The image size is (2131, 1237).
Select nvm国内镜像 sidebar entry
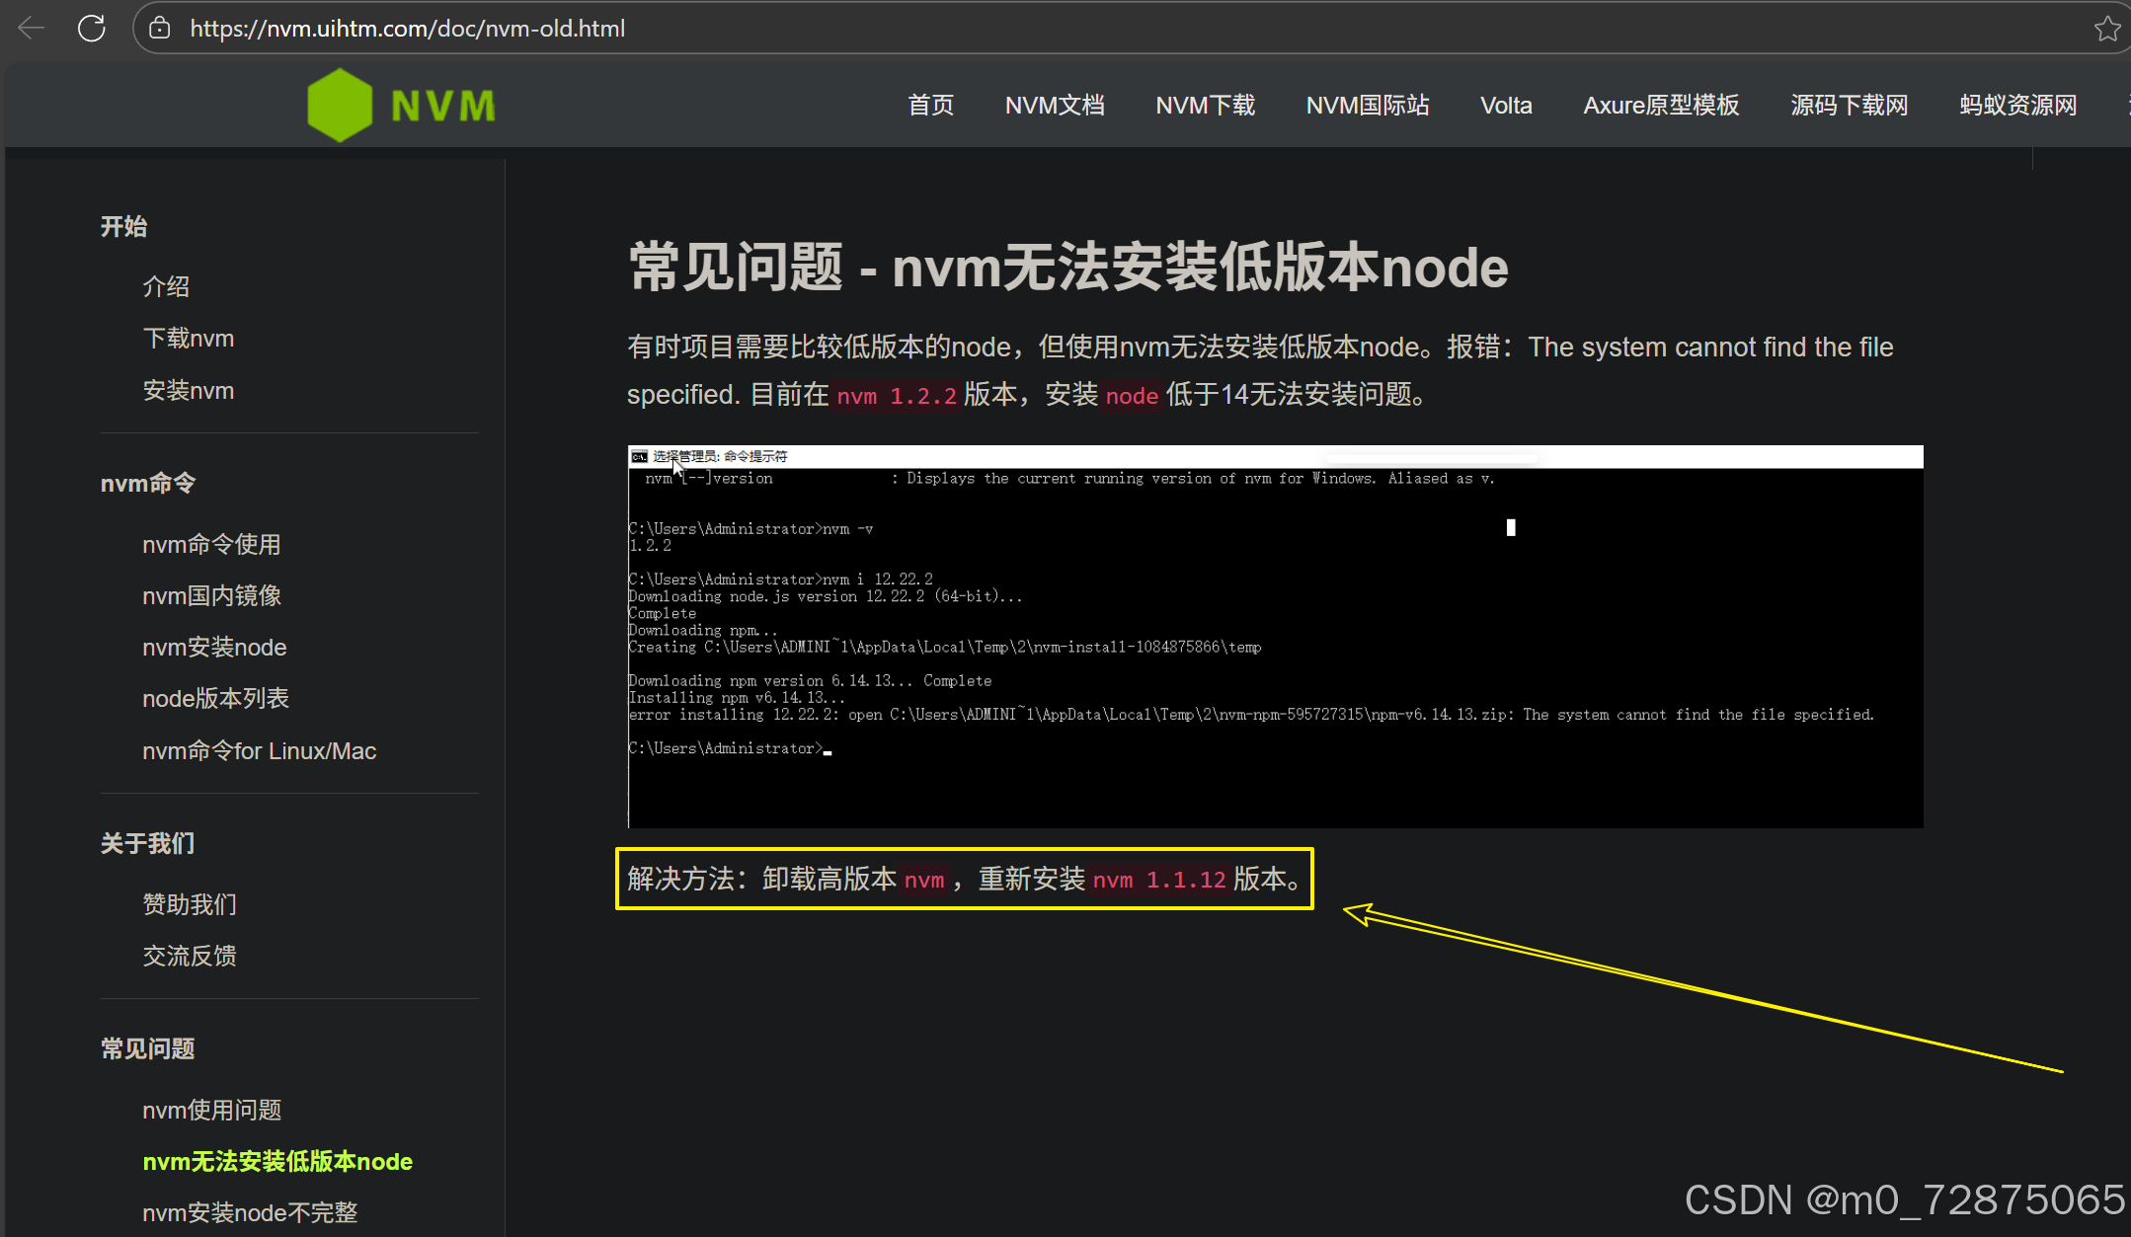click(211, 595)
